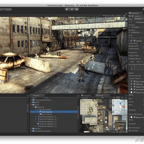
Task: Select the Robustik folder
Action: [39, 107]
